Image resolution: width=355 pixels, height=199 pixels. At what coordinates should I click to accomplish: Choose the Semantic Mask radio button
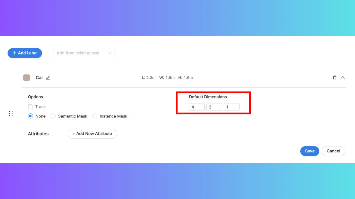click(53, 116)
